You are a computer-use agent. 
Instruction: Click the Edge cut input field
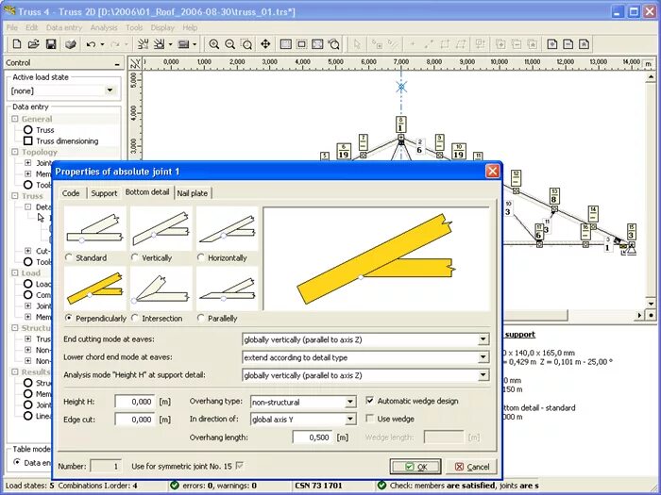click(x=135, y=420)
